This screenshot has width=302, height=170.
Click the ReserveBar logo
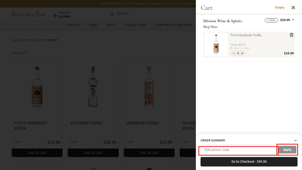(x=29, y=14)
